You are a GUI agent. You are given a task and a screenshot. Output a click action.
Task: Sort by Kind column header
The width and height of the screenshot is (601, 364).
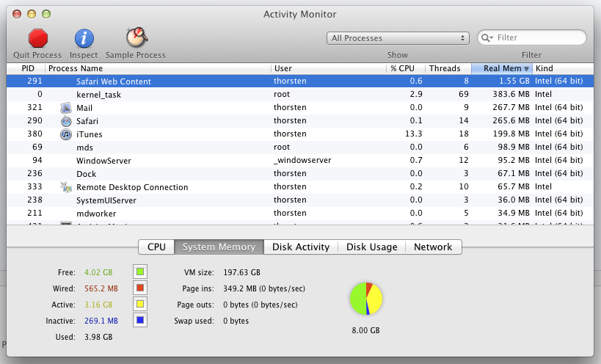pyautogui.click(x=563, y=68)
